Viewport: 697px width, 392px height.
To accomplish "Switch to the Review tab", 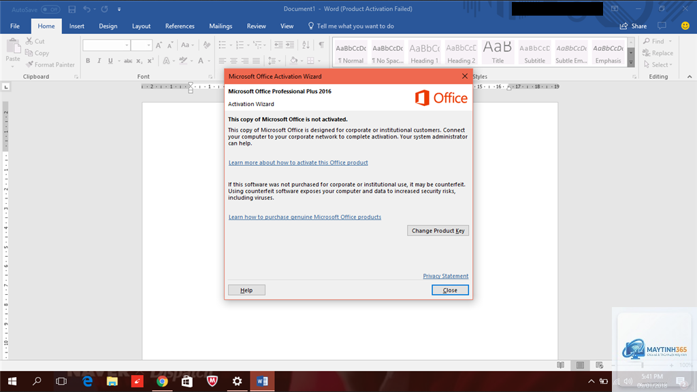I will click(x=257, y=26).
